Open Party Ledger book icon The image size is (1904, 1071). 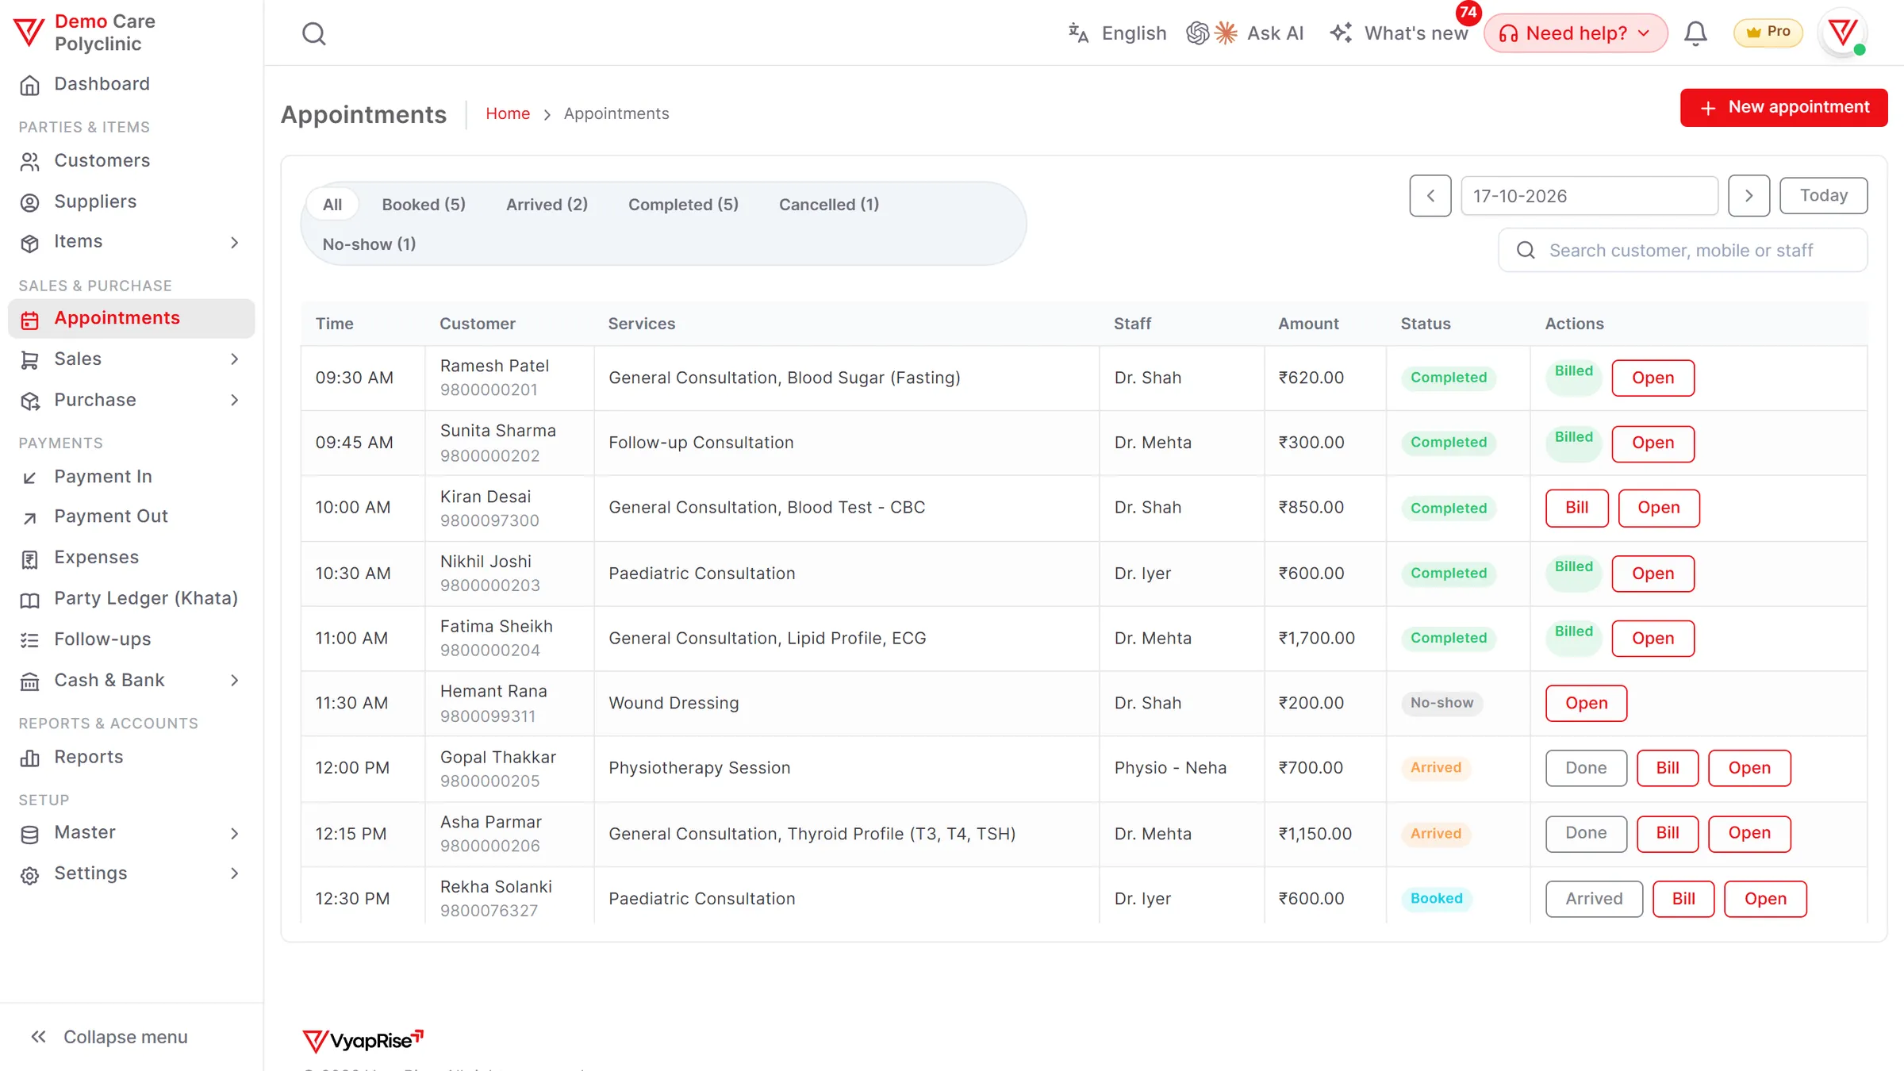[x=29, y=600]
